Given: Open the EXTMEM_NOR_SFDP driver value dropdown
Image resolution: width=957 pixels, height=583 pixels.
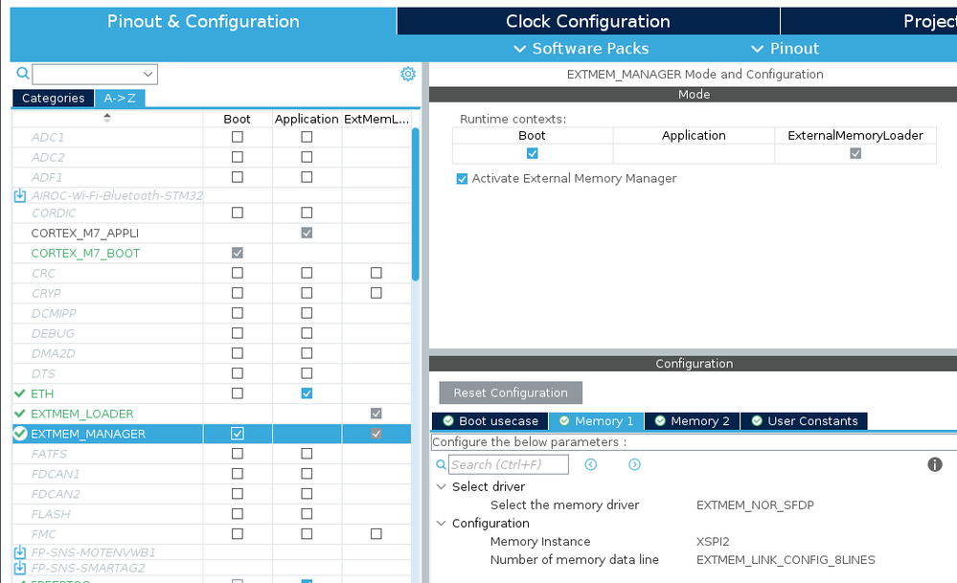Looking at the screenshot, I should pyautogui.click(x=755, y=505).
